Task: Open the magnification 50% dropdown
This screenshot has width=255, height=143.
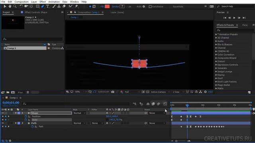Action: pos(80,92)
